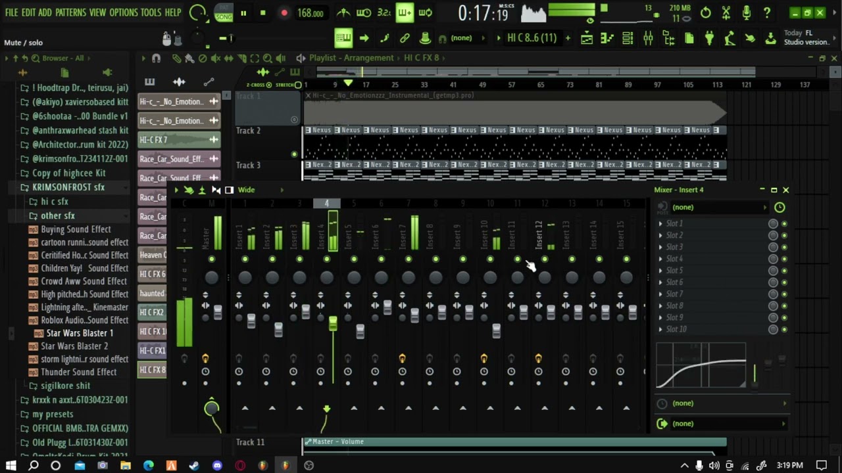The image size is (842, 473).
Task: Mute the Insert 1 mixer track
Action: [245, 259]
